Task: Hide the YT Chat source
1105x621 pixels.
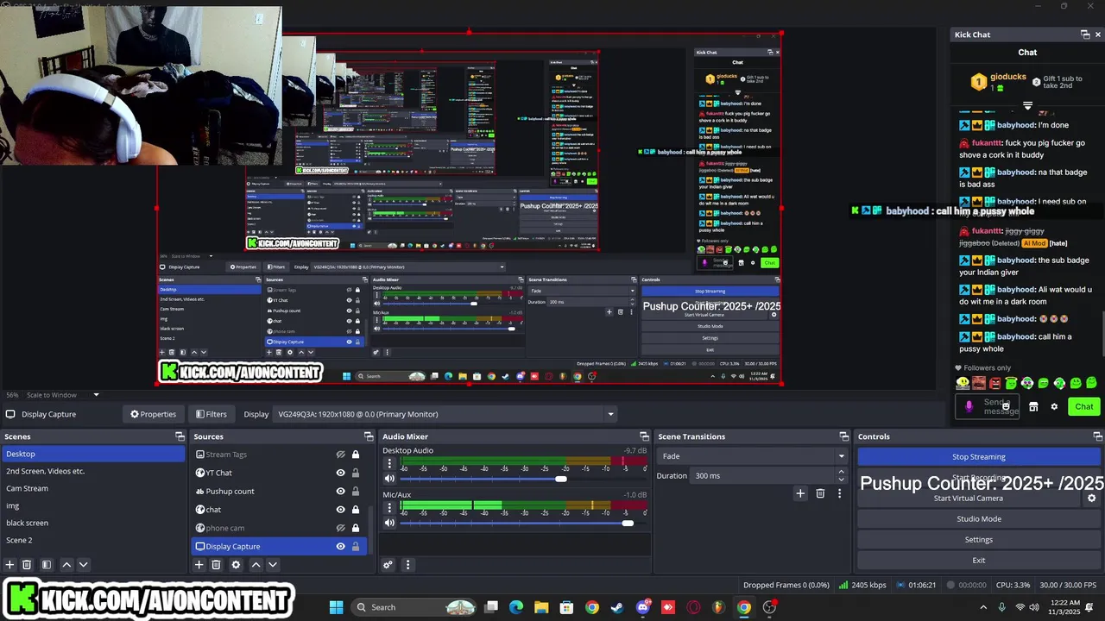Action: click(340, 473)
